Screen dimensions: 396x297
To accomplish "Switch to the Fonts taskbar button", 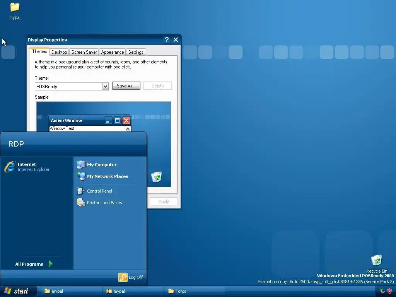I will (x=195, y=291).
